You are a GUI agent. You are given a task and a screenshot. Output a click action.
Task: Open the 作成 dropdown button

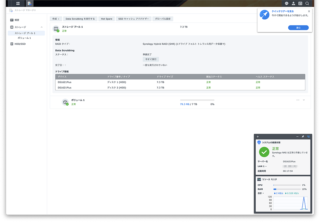click(x=56, y=19)
